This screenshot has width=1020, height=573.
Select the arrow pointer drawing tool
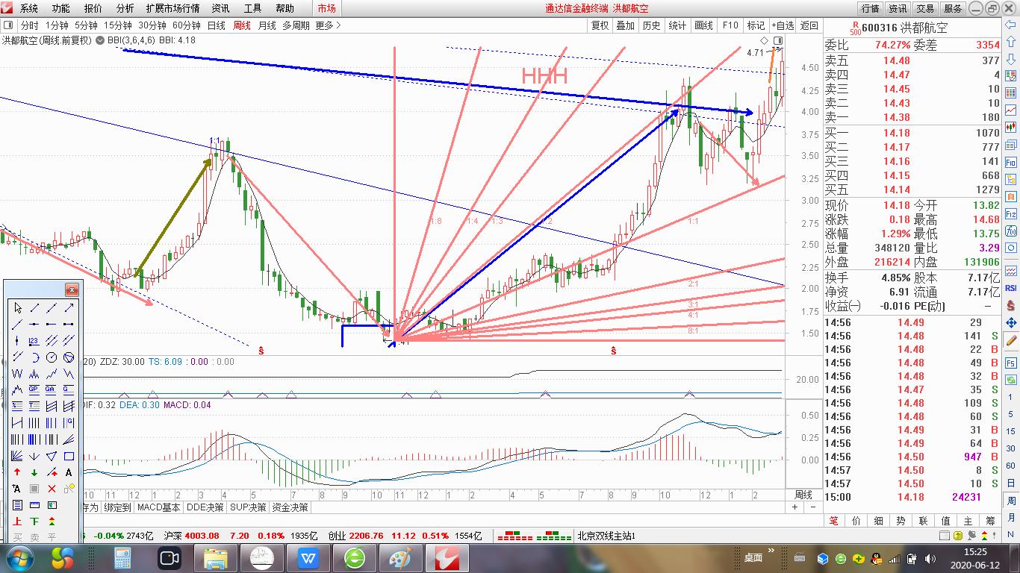tap(17, 308)
